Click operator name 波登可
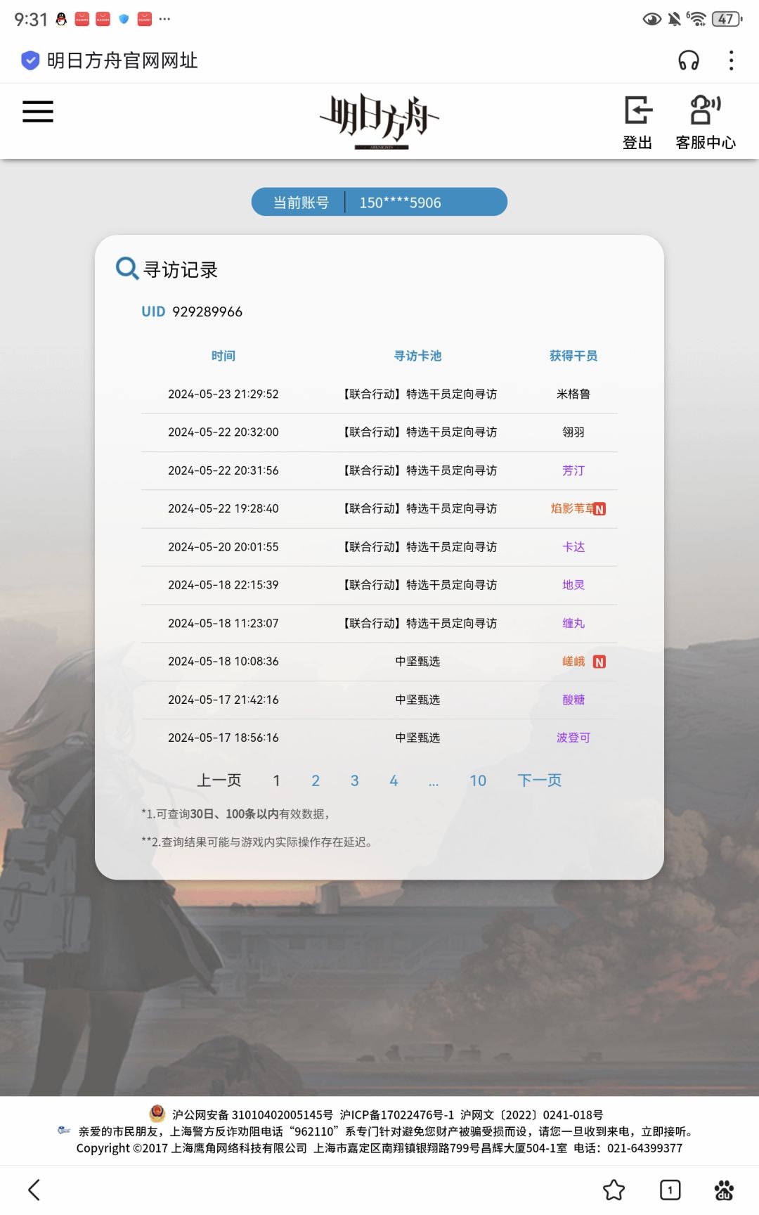The width and height of the screenshot is (759, 1215). point(573,738)
